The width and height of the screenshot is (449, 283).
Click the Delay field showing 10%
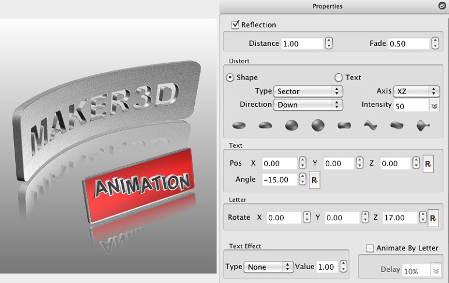[x=416, y=271]
